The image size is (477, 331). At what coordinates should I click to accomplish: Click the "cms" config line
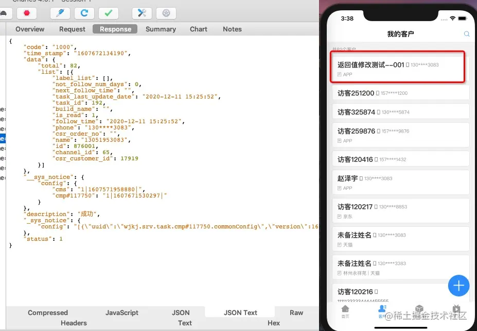pyautogui.click(x=98, y=190)
